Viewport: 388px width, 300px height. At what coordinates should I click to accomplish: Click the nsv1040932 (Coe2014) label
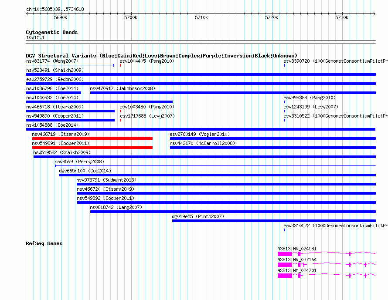(x=52, y=98)
